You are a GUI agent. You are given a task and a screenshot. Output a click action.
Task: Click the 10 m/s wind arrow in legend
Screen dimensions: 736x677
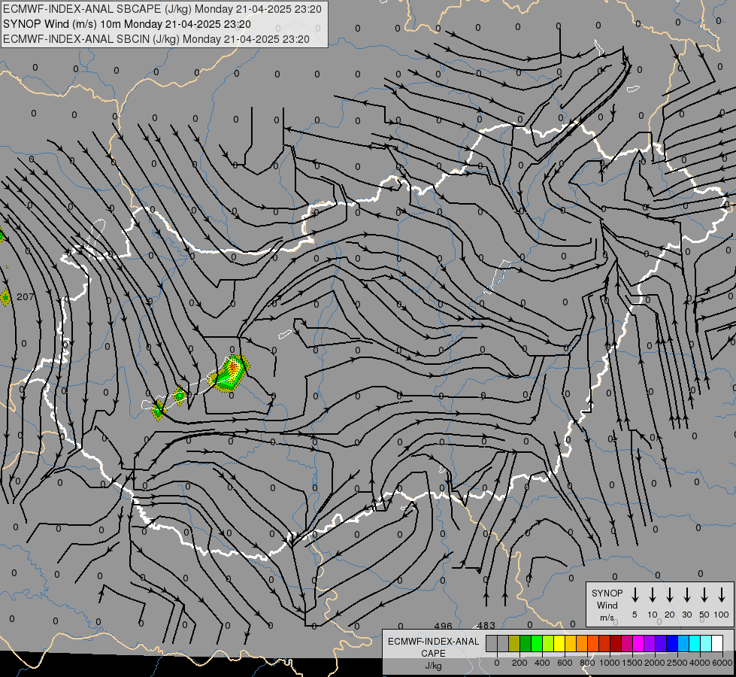tap(653, 595)
